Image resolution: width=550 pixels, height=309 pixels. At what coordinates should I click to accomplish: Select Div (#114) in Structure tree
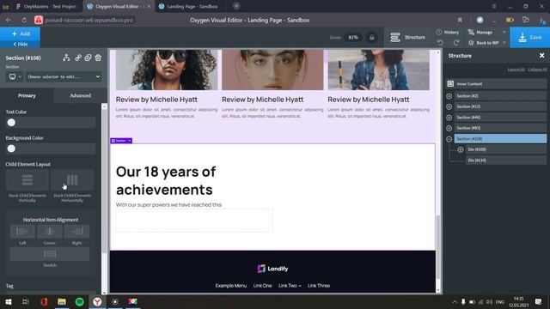click(506, 161)
